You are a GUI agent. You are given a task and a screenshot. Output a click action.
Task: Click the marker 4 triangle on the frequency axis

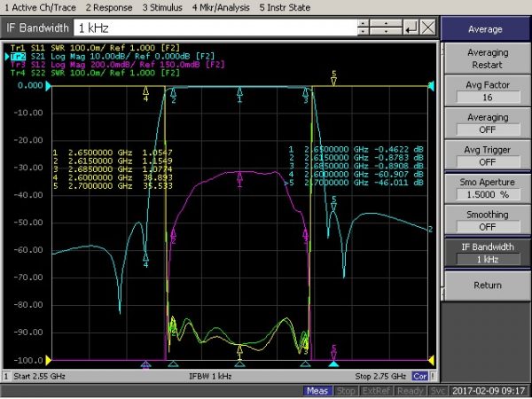[x=145, y=364]
